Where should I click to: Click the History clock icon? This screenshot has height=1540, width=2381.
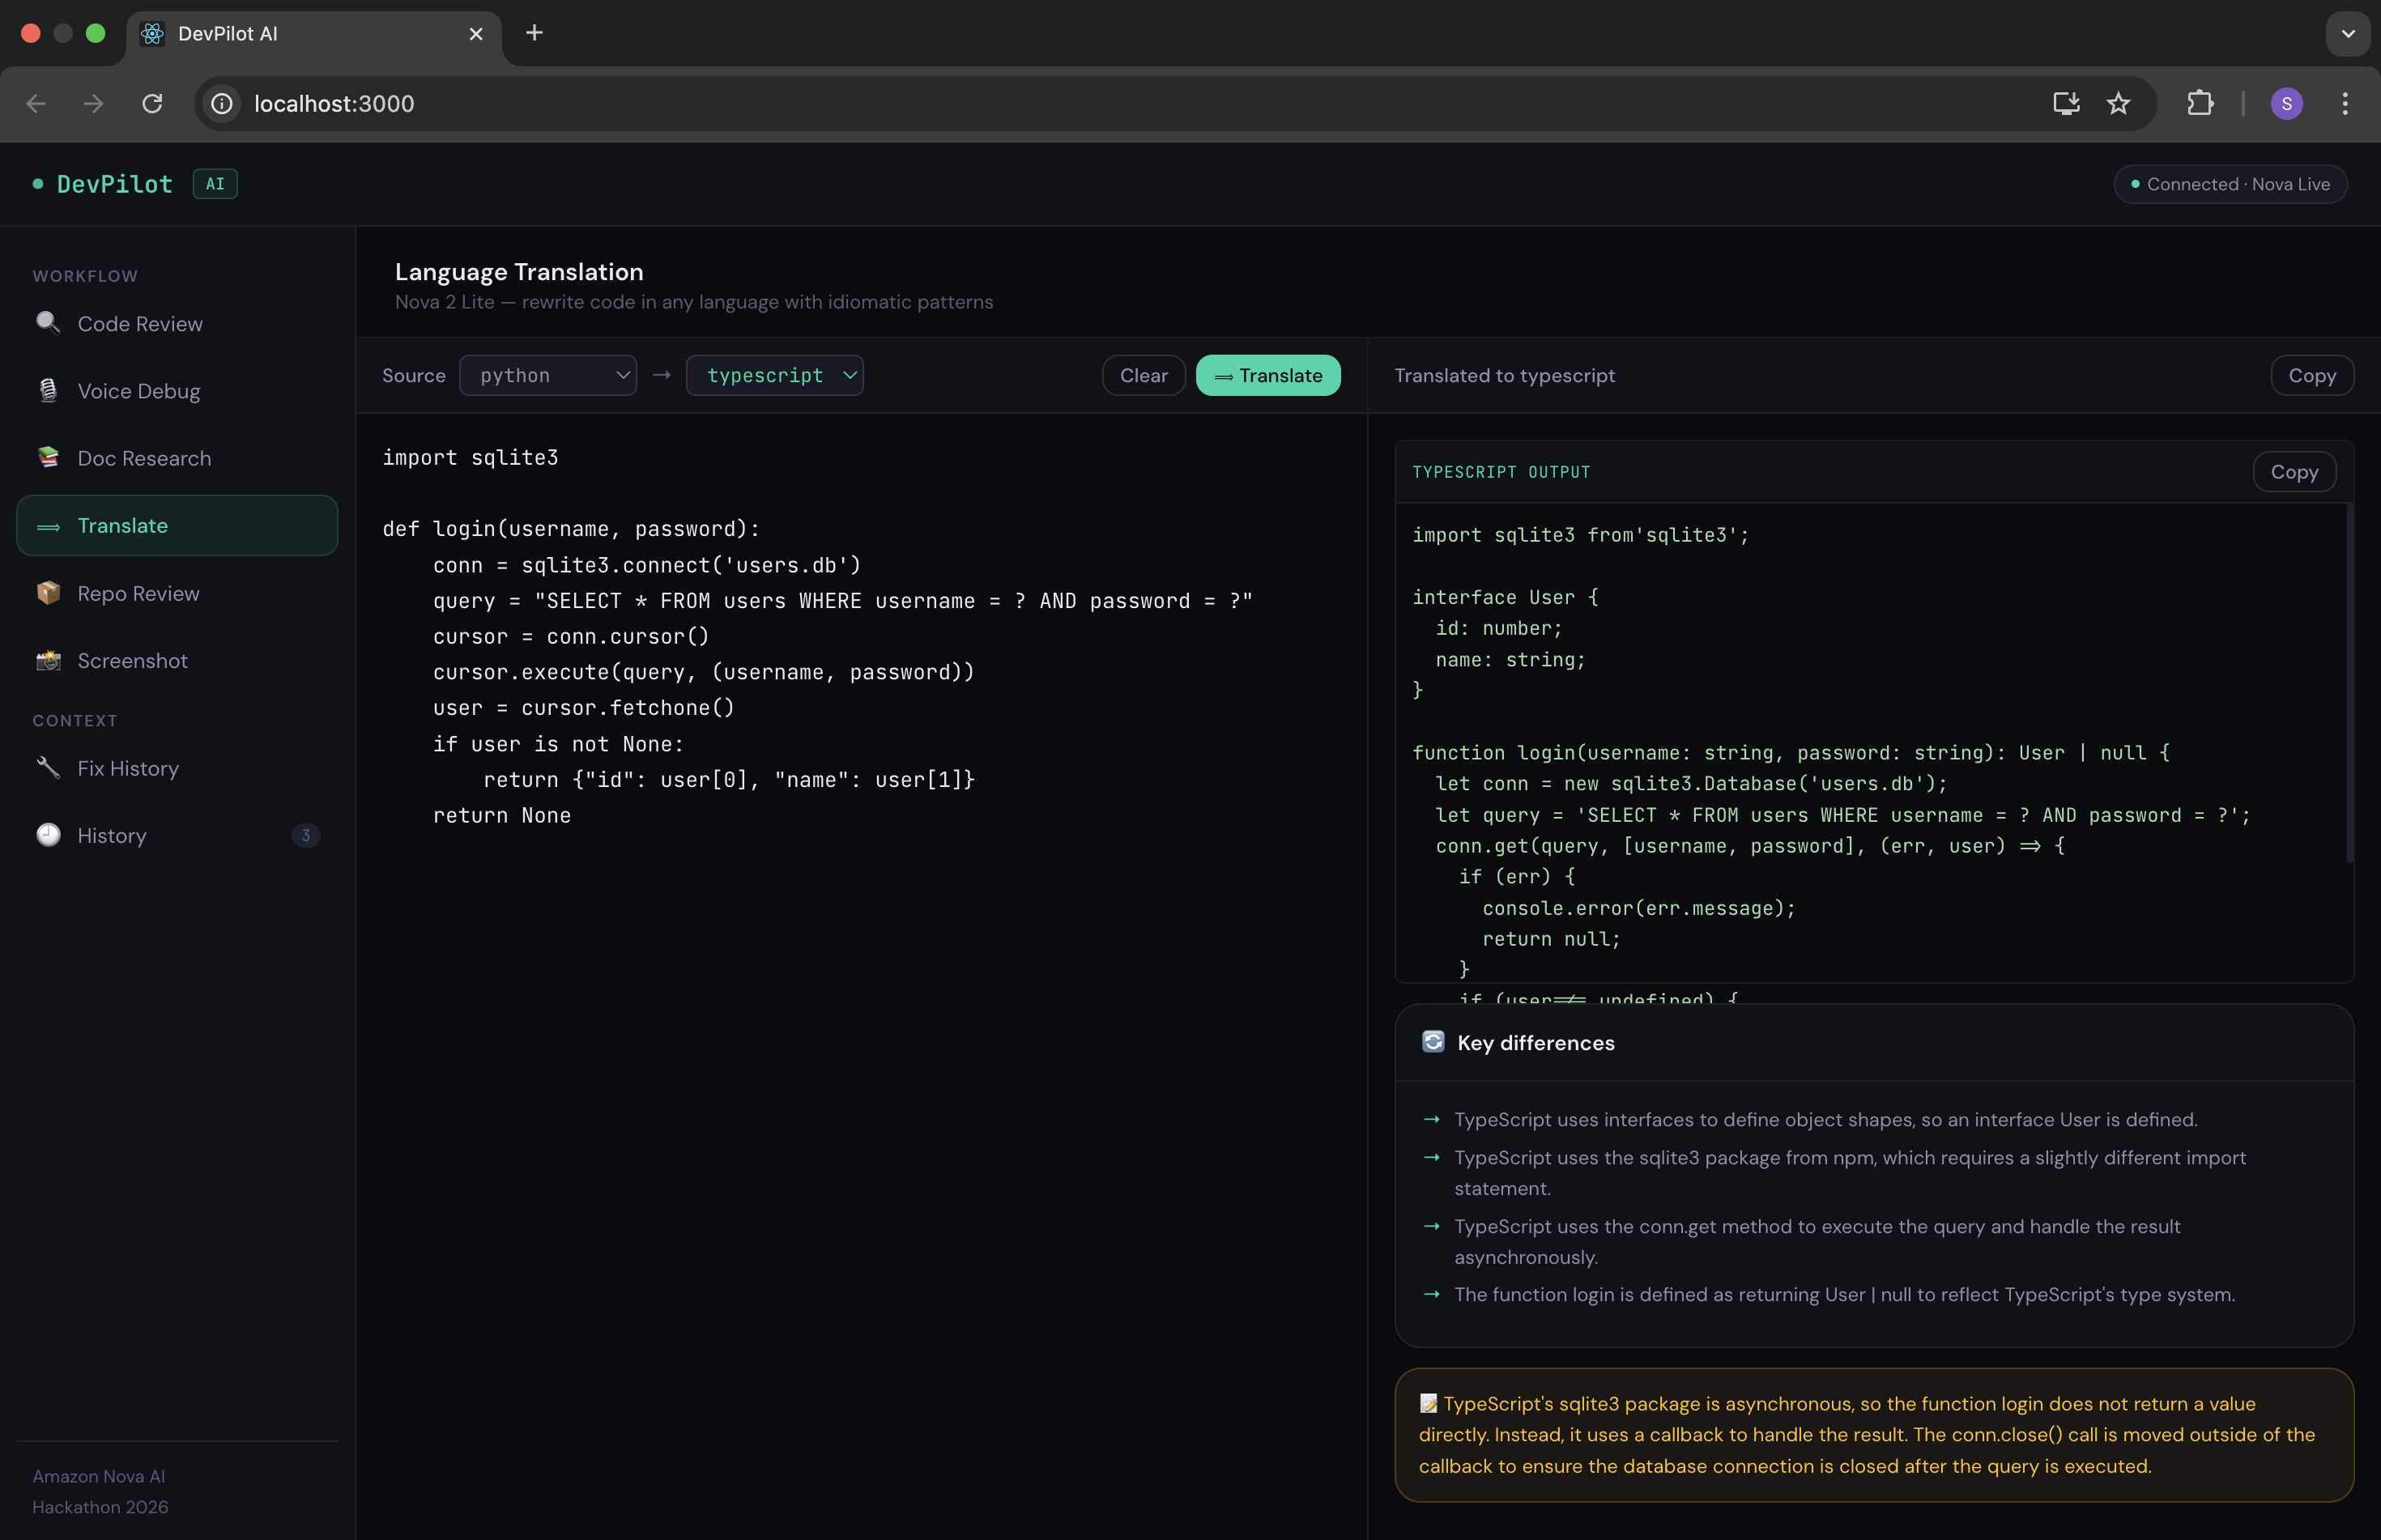pos(47,835)
